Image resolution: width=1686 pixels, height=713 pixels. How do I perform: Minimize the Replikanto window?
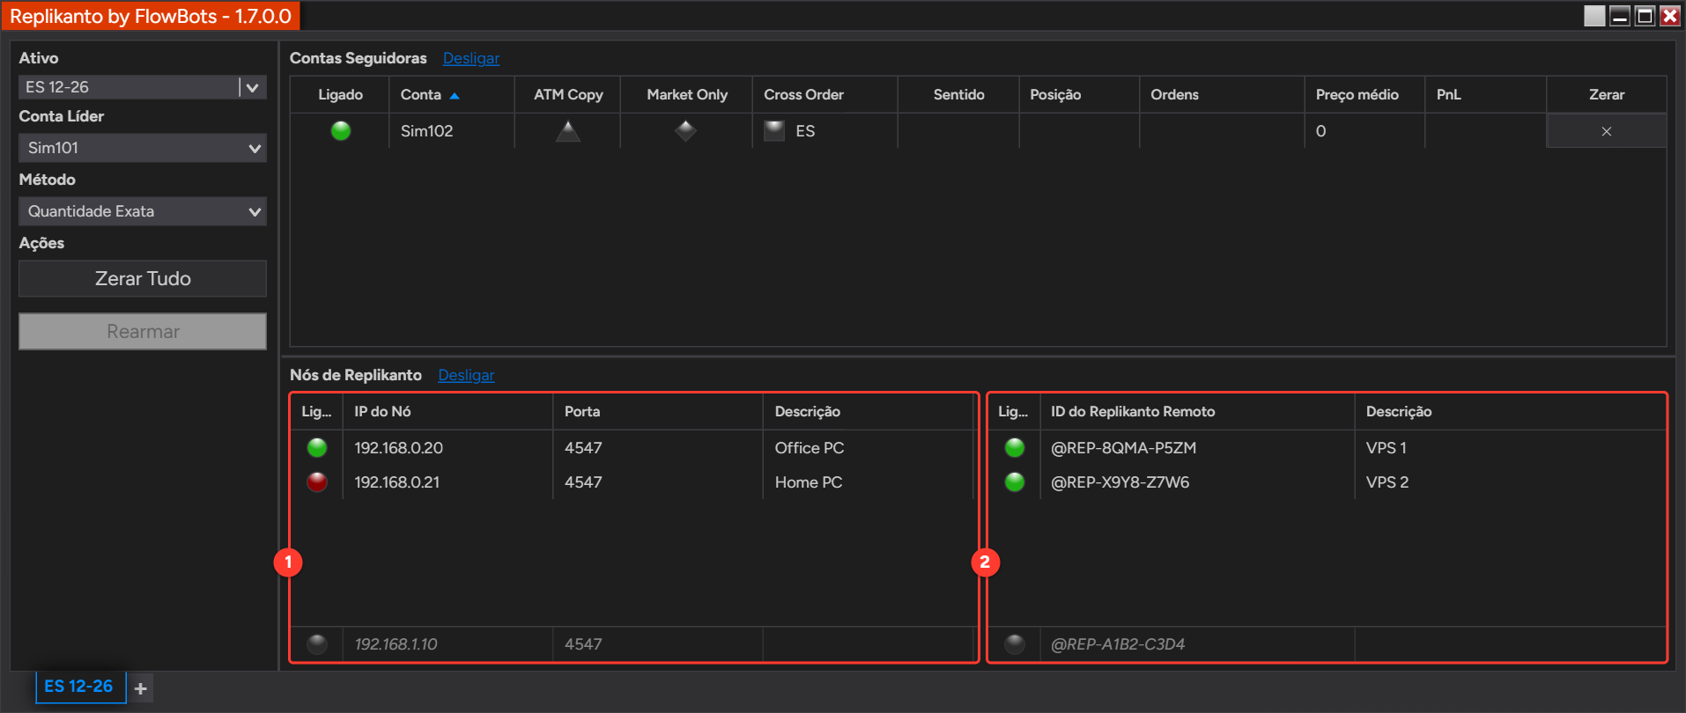point(1620,16)
